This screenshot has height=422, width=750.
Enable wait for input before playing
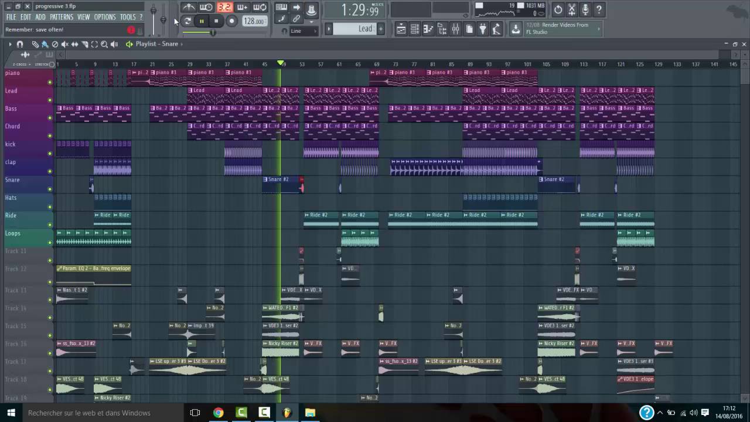click(x=206, y=8)
